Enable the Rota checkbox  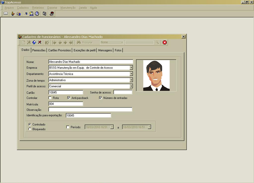[x=50, y=98]
